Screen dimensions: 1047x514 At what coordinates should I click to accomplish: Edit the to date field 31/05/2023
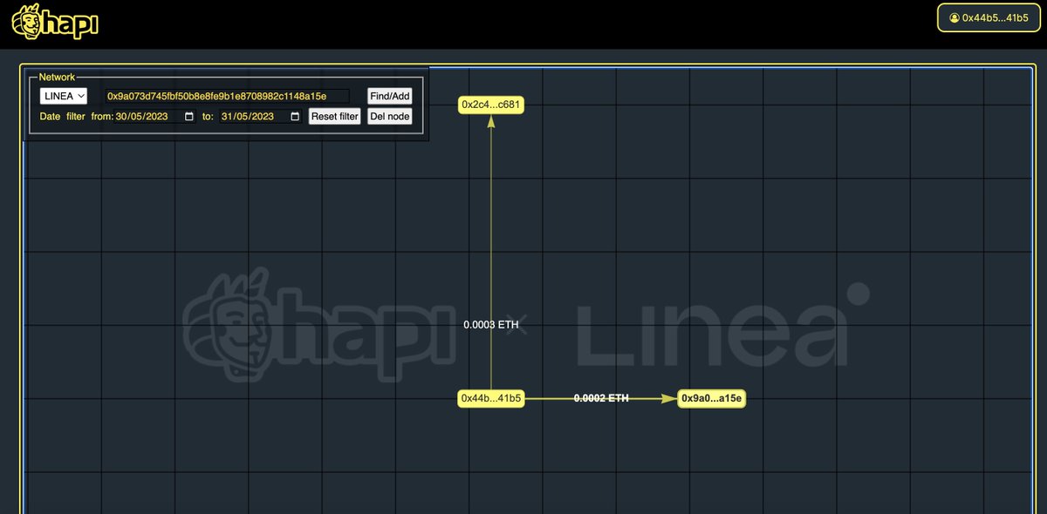(261, 117)
